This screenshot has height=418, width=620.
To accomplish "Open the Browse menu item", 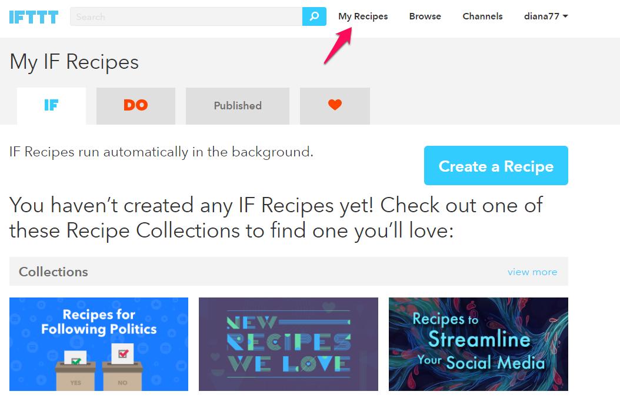I will pyautogui.click(x=425, y=16).
